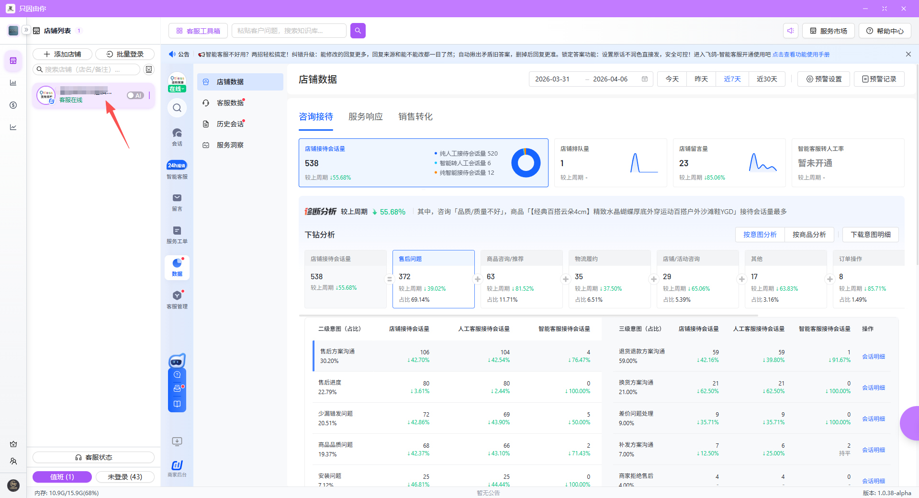Image resolution: width=919 pixels, height=498 pixels.
Task: Select the 未登录 (43) filter
Action: pyautogui.click(x=125, y=477)
